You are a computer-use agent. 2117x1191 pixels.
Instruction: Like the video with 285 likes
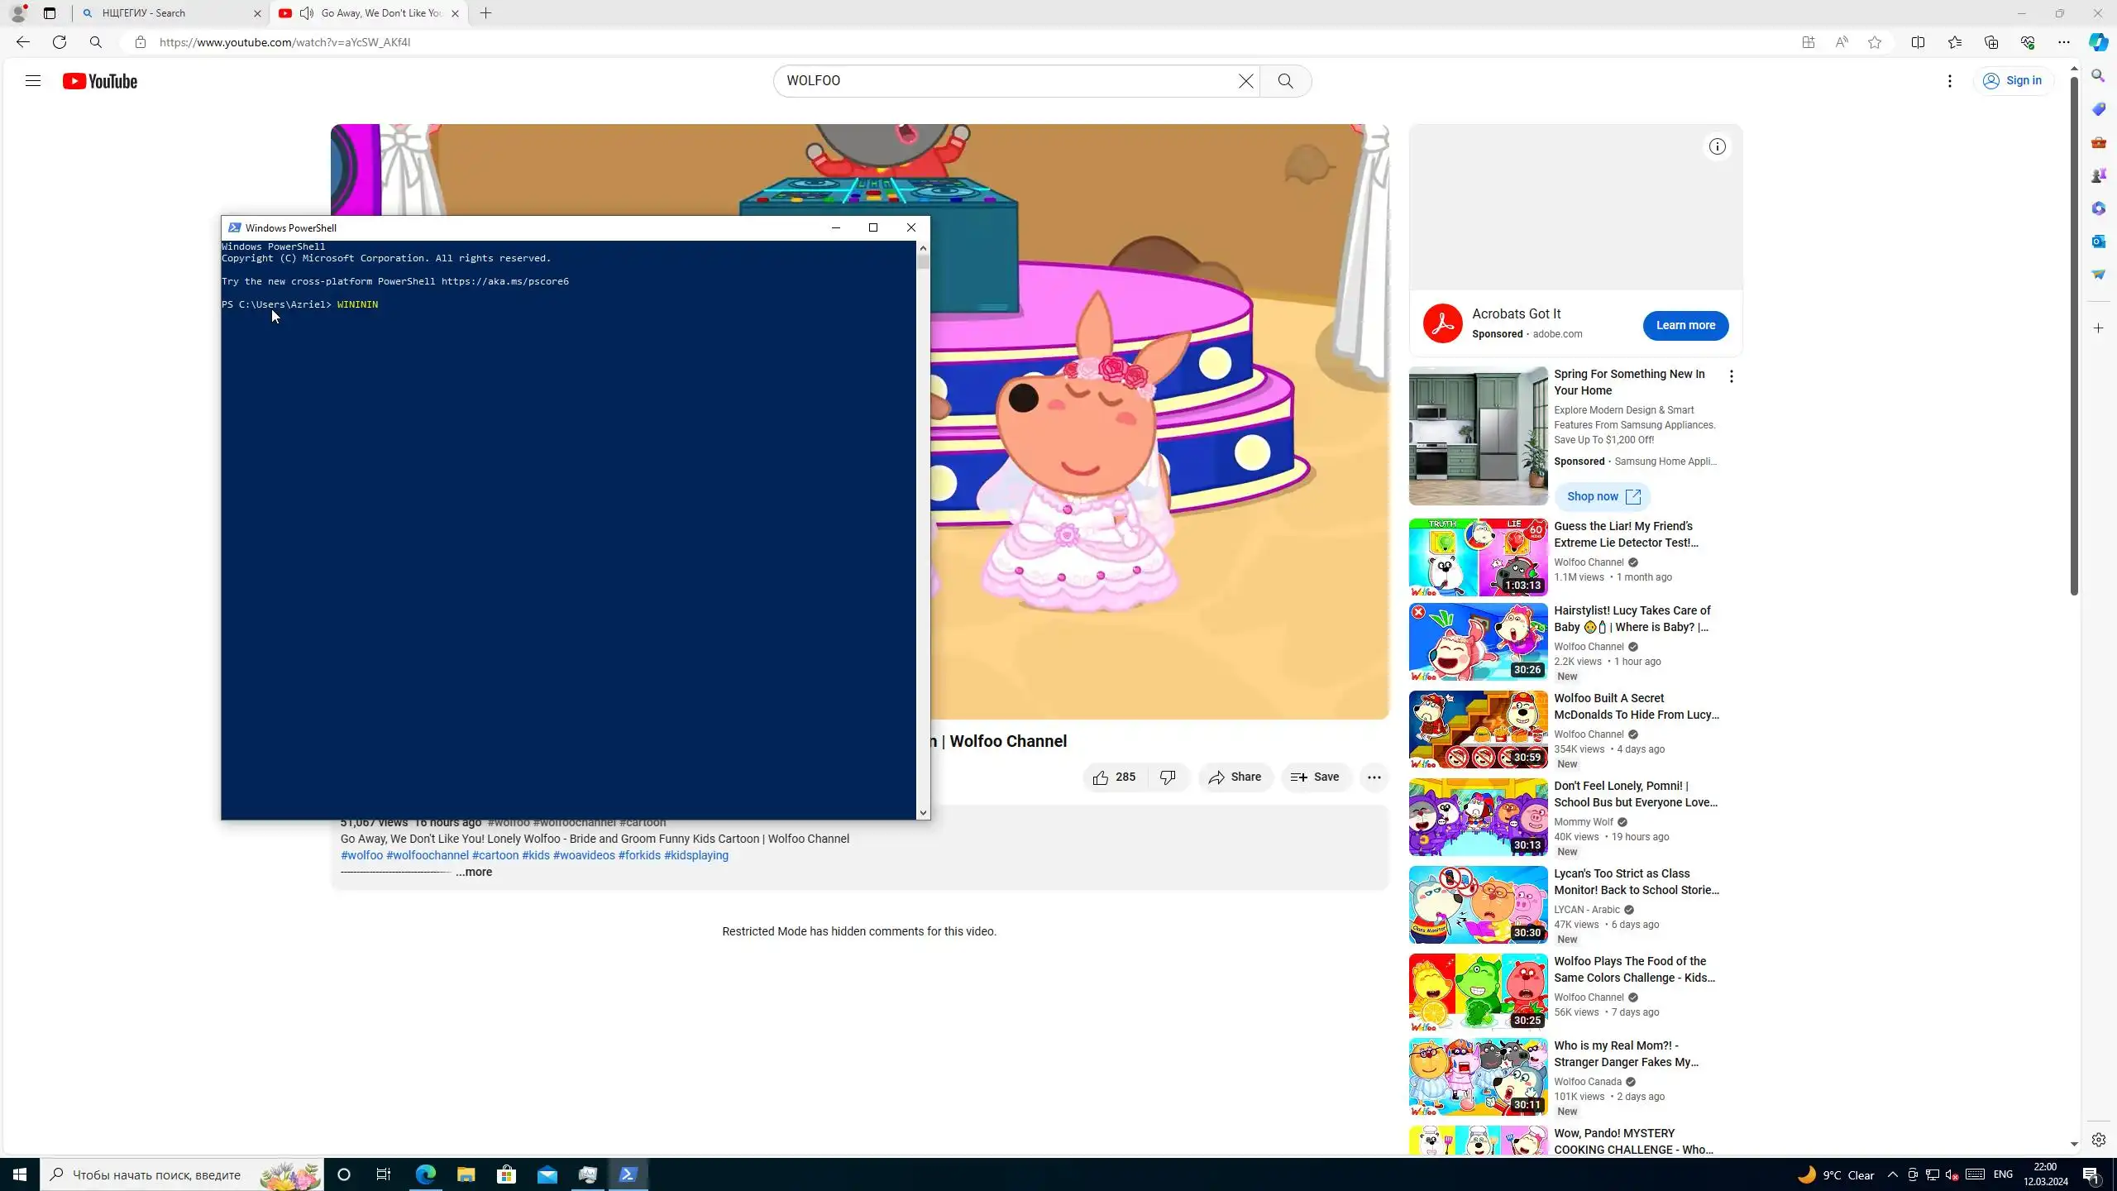[x=1114, y=777]
